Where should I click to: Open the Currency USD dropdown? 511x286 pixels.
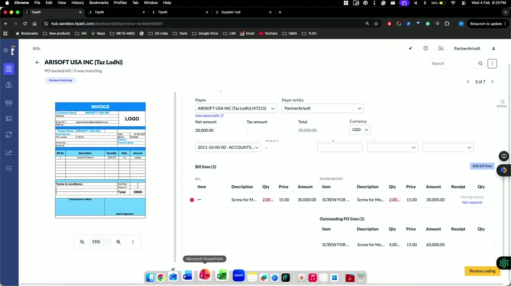[360, 130]
